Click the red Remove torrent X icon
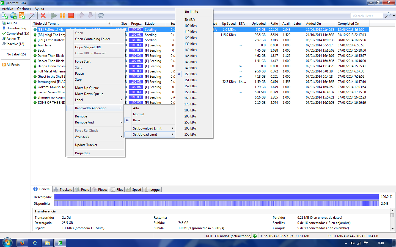 43,16
